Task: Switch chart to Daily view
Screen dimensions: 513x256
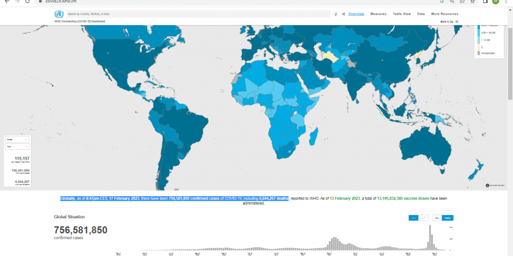Action: pos(437,218)
